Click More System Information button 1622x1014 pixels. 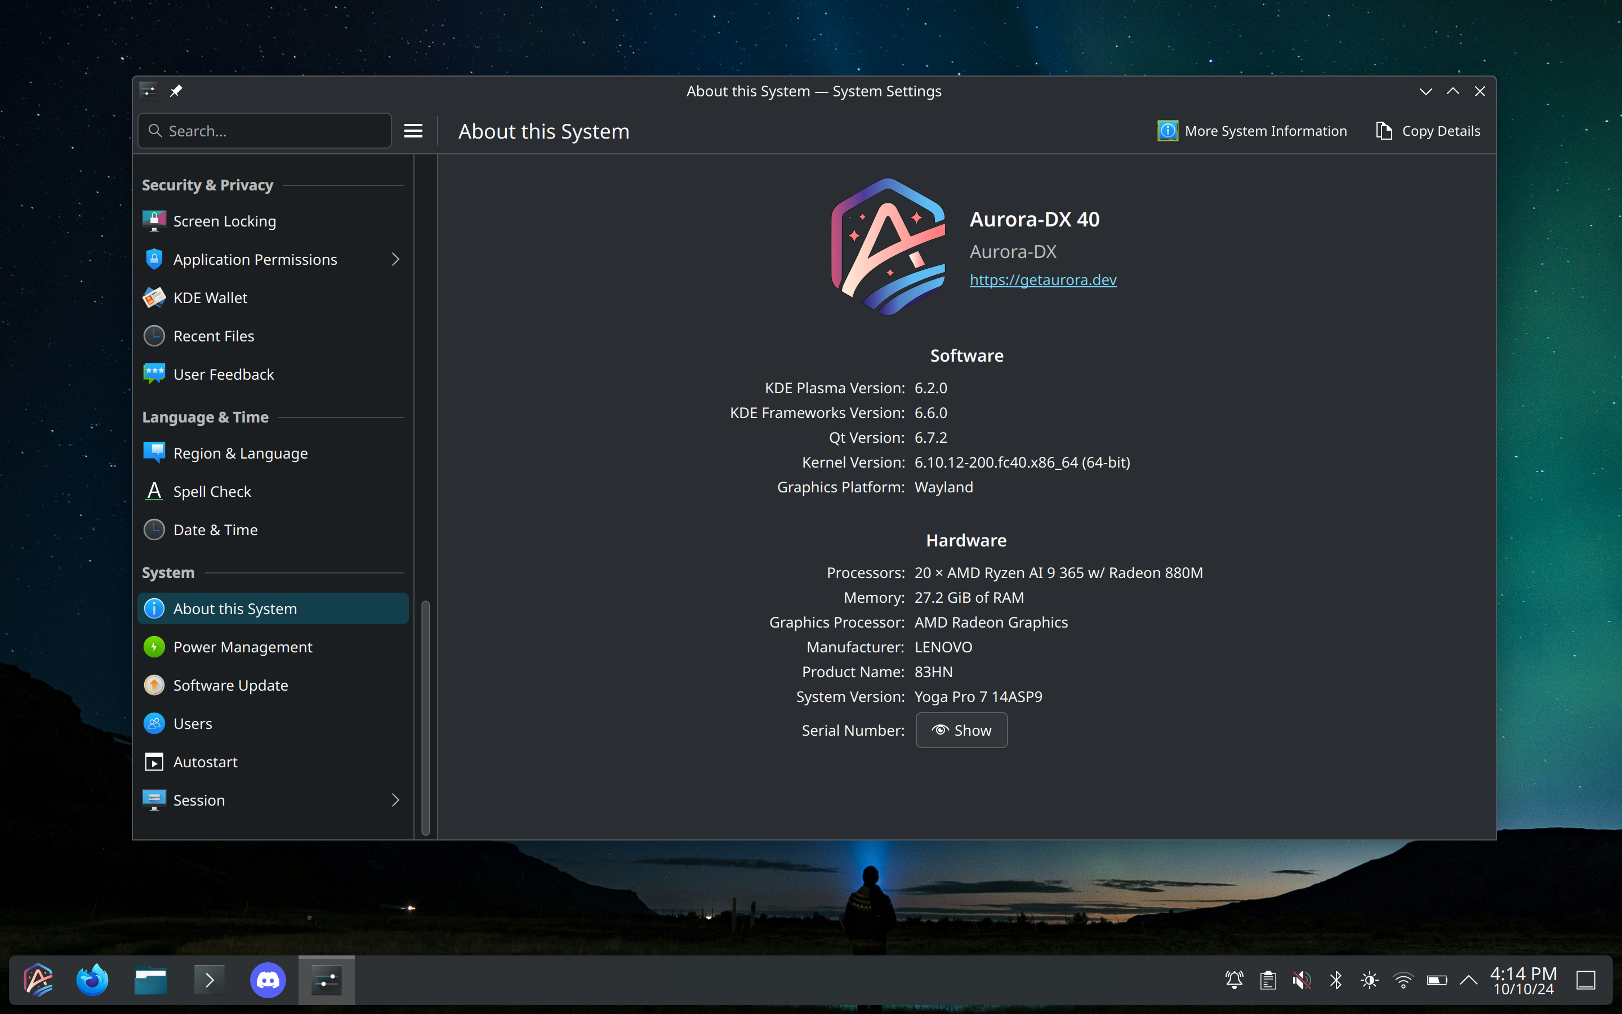[1251, 131]
